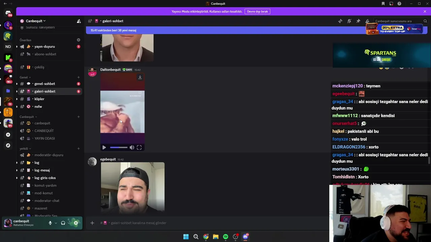Close the Yayıncı Modu purple banner
431x242 pixels.
[x=425, y=11]
